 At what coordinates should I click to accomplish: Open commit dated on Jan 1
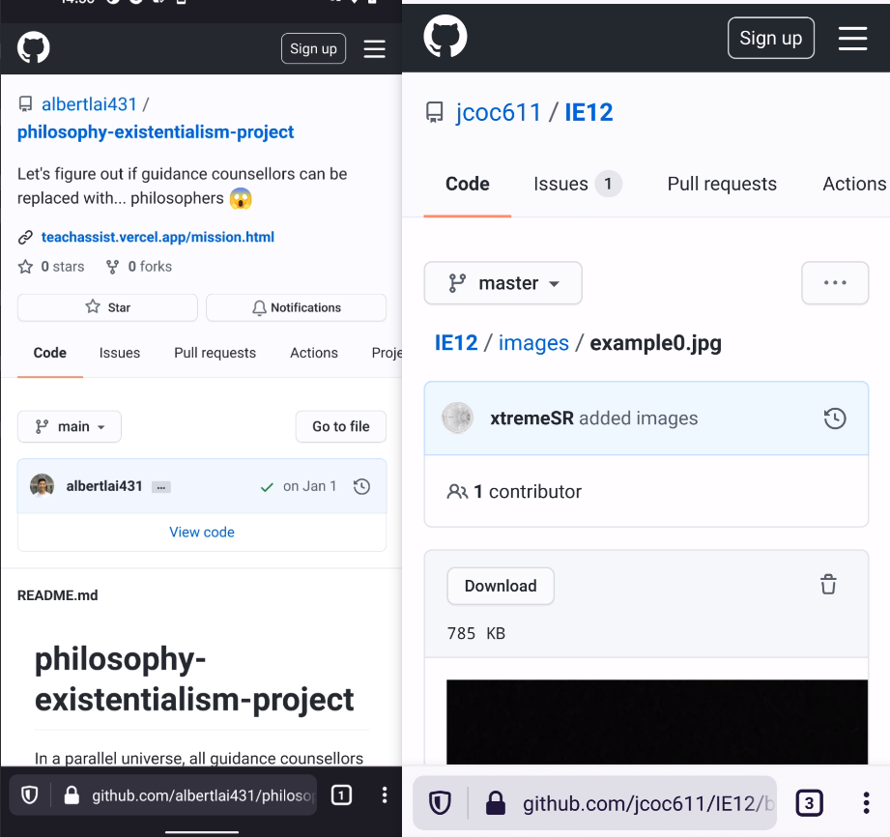[x=310, y=487]
